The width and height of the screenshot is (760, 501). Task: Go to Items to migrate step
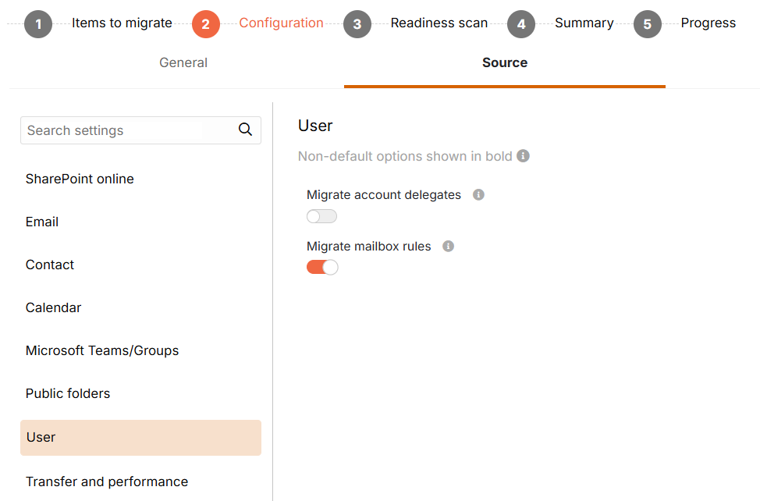pos(122,23)
